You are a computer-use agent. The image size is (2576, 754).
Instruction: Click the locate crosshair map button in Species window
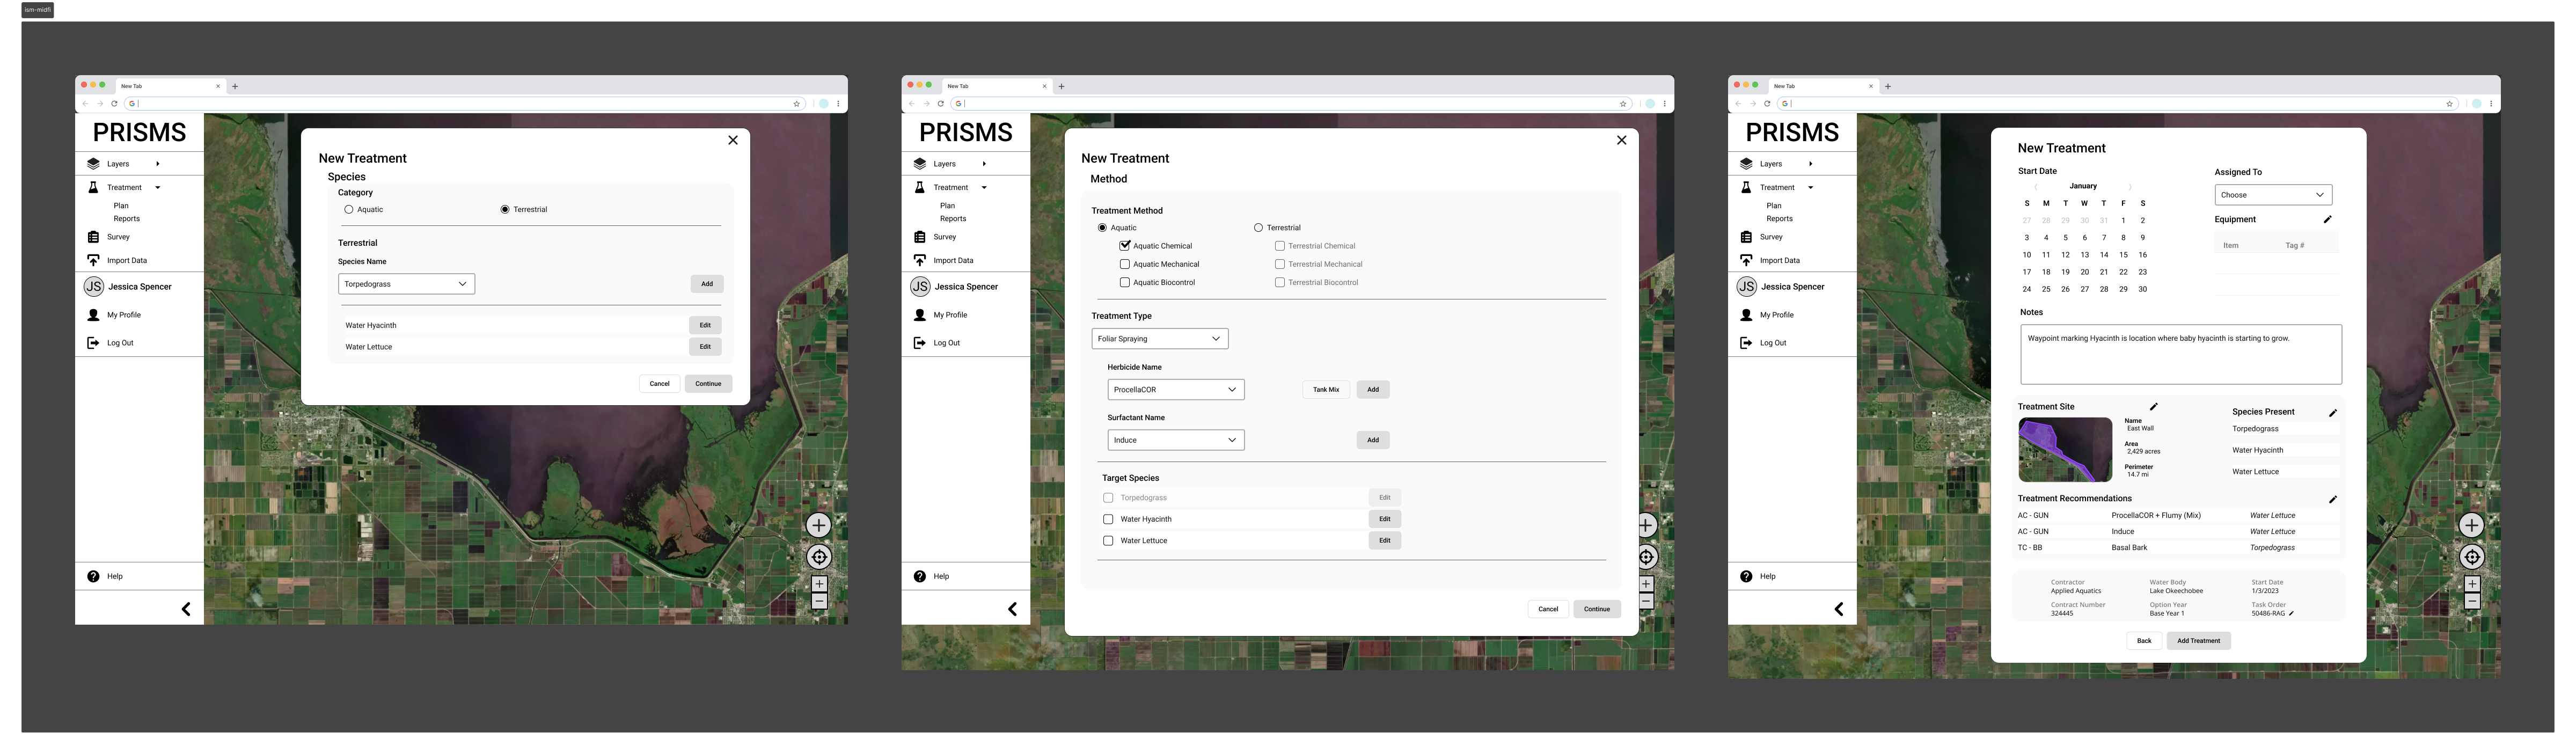click(819, 557)
